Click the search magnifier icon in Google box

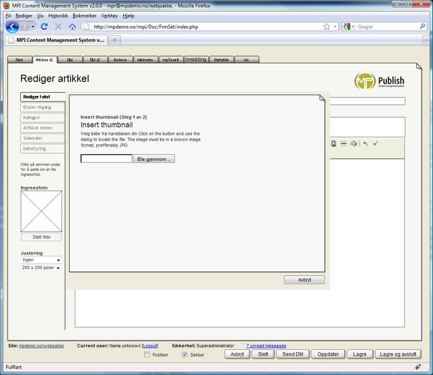pyautogui.click(x=422, y=27)
